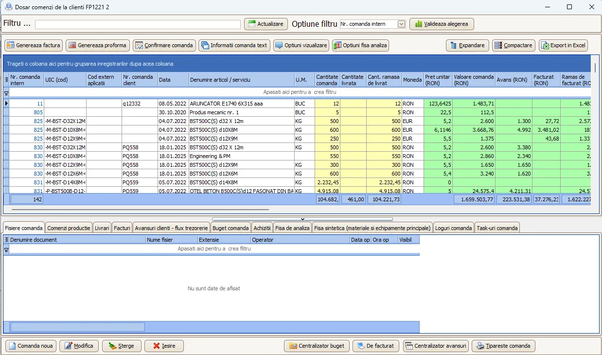This screenshot has height=355, width=602.
Task: Click the filter funnel icon in documents grid
Action: [x=6, y=249]
